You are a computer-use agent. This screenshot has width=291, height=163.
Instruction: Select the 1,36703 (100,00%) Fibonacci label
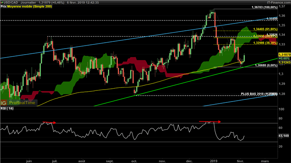(x=264, y=7)
